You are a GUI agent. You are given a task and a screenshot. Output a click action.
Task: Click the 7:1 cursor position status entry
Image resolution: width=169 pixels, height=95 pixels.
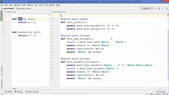pyautogui.click(x=147, y=94)
